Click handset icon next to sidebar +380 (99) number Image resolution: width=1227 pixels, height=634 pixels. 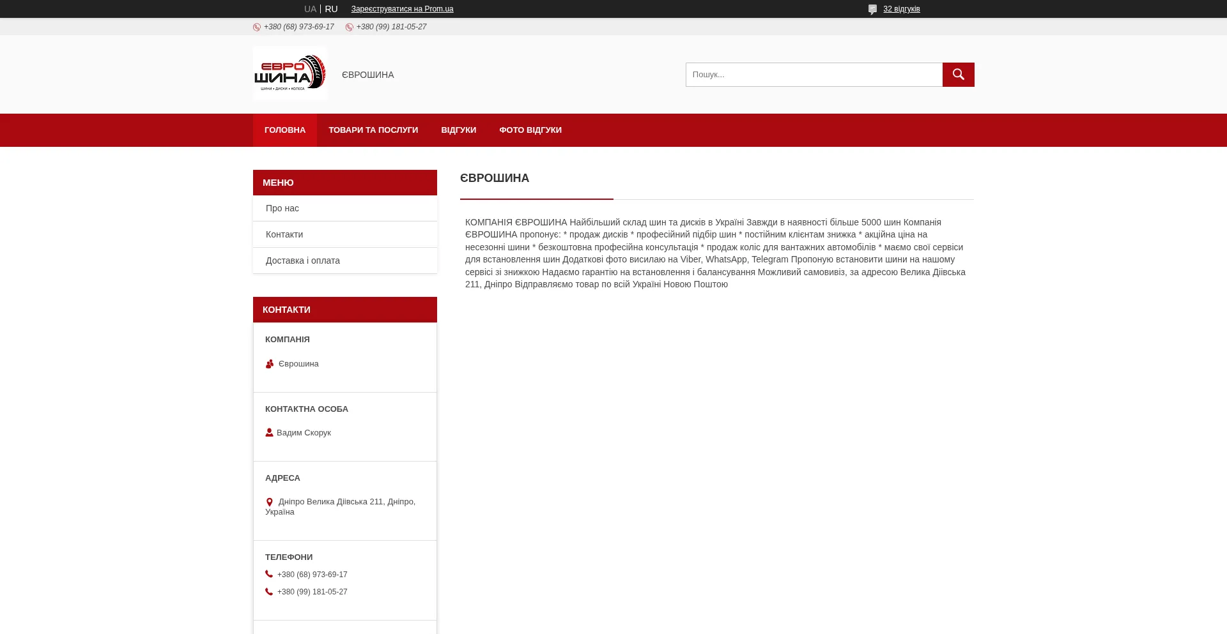pyautogui.click(x=269, y=592)
